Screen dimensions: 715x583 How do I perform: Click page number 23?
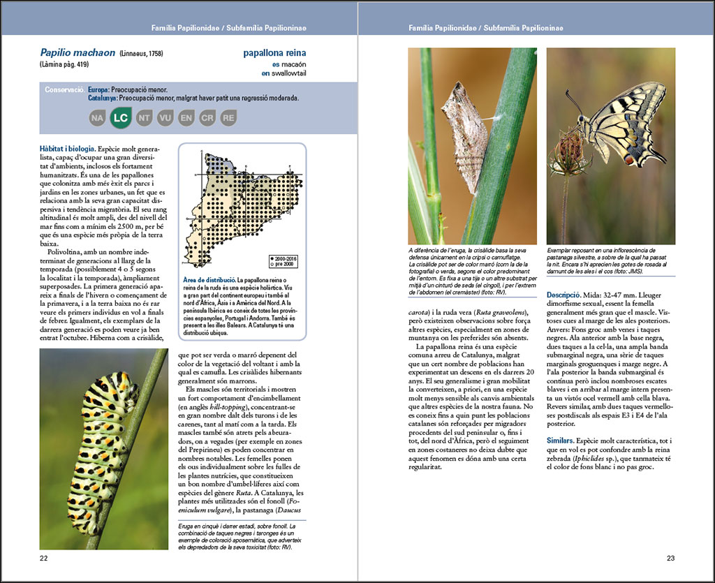coord(670,558)
